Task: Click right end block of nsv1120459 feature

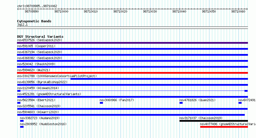Action: tap(246, 91)
